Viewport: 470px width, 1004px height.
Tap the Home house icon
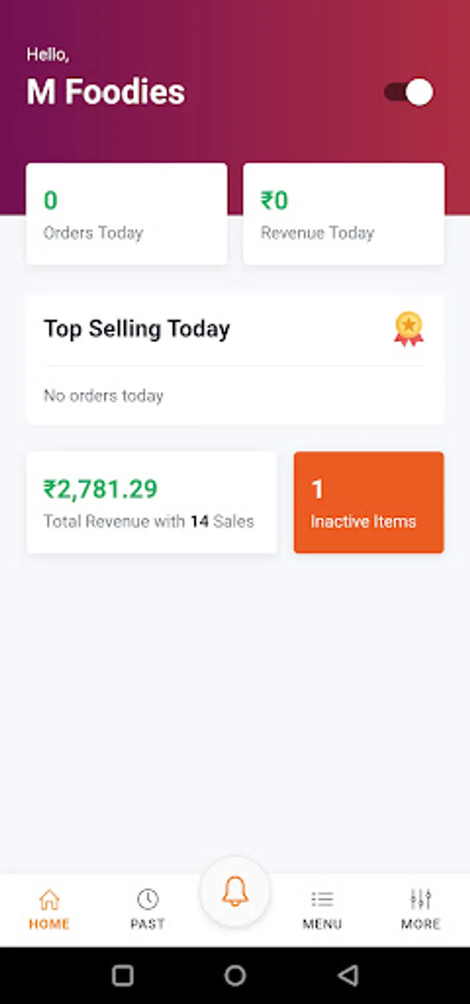coord(49,899)
